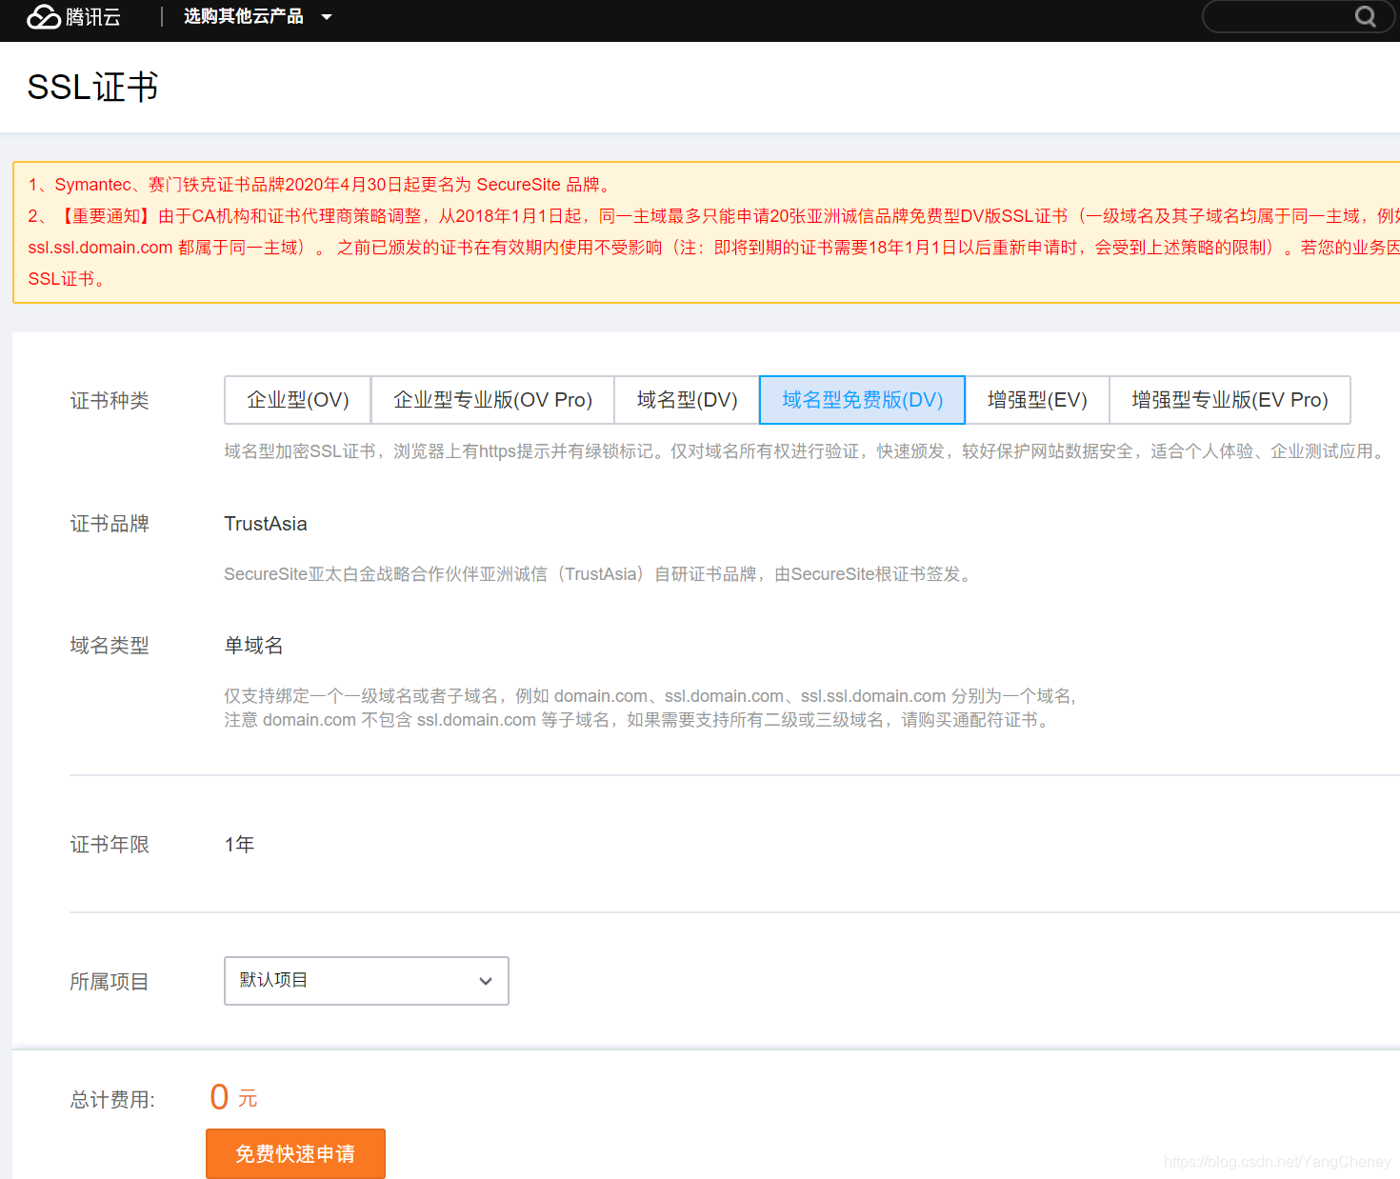Click the search magnifier icon
The width and height of the screenshot is (1400, 1179).
coord(1366,16)
